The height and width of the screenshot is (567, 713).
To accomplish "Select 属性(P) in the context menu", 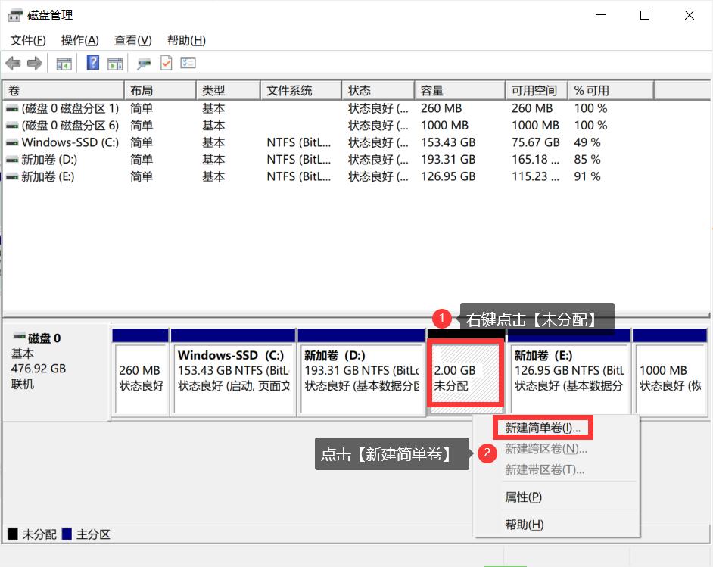I will (x=523, y=497).
